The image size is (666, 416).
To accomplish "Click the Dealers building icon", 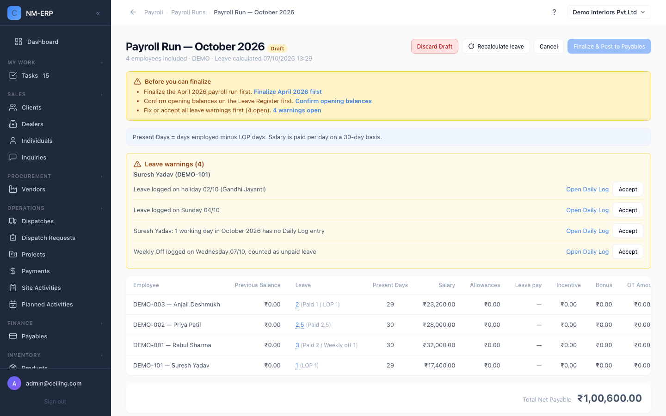I will (x=13, y=124).
